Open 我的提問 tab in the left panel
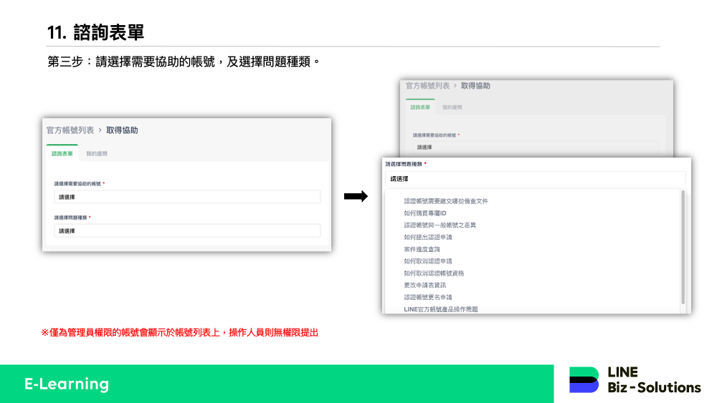The image size is (717, 403). [x=97, y=153]
